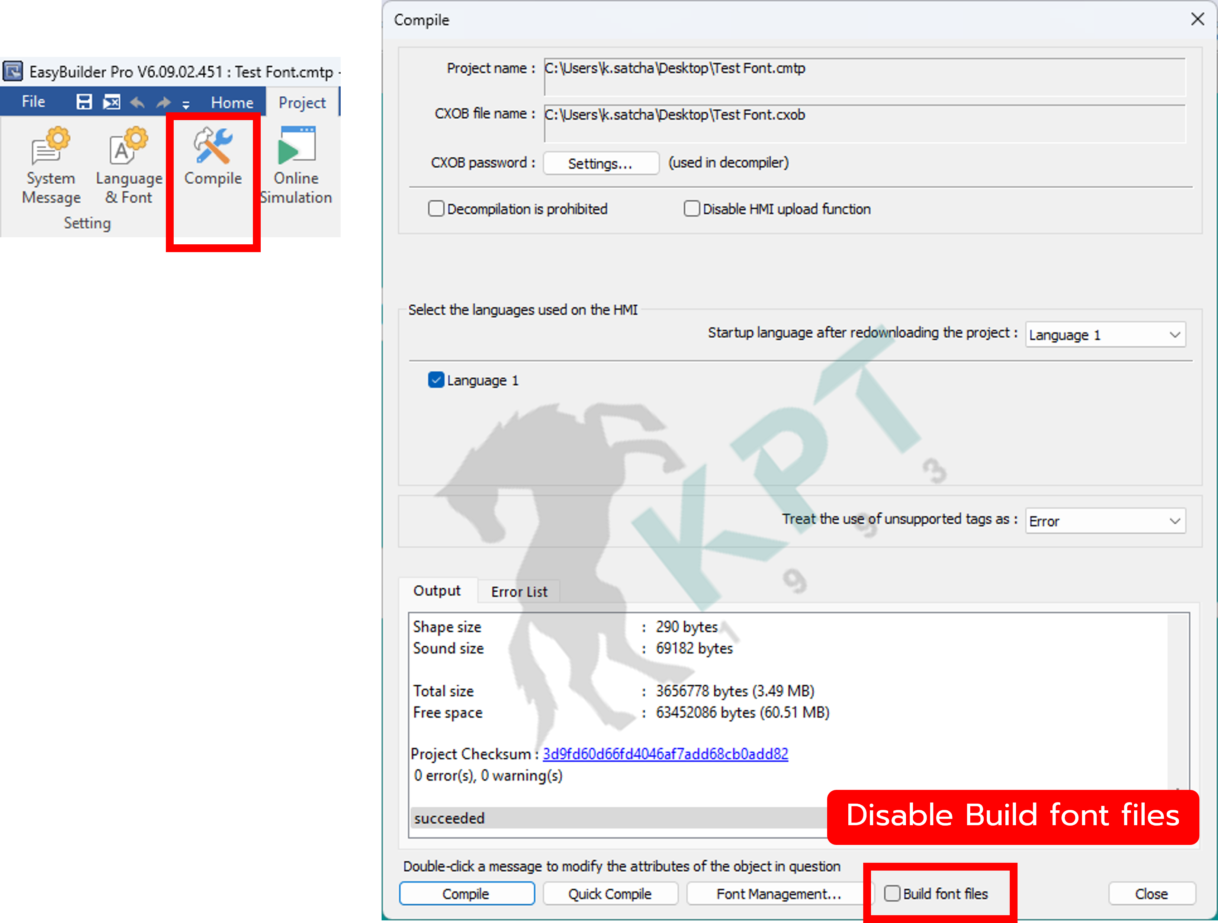Click the 'Shape size' output row
Screen dimensions: 1218x923
(566, 627)
